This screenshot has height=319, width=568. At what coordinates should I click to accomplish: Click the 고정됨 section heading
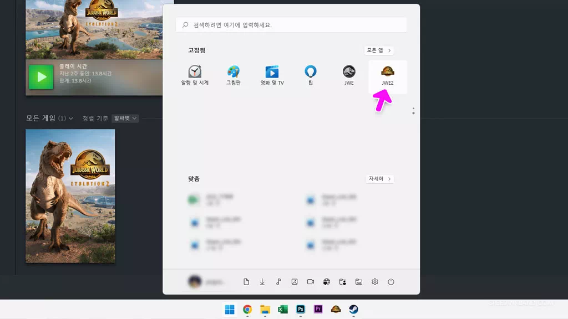197,50
